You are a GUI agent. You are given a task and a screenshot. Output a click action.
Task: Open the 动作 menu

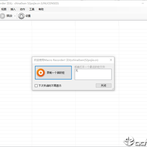(22, 9)
